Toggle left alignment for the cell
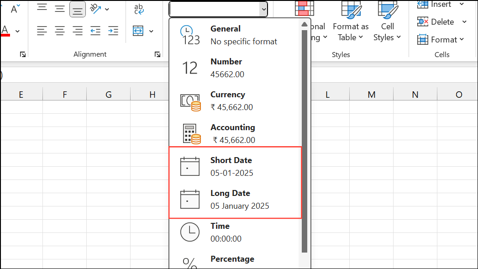Viewport: 478px width, 269px height. click(42, 31)
